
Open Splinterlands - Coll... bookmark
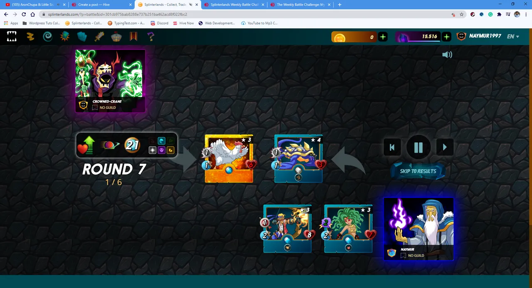(84, 23)
